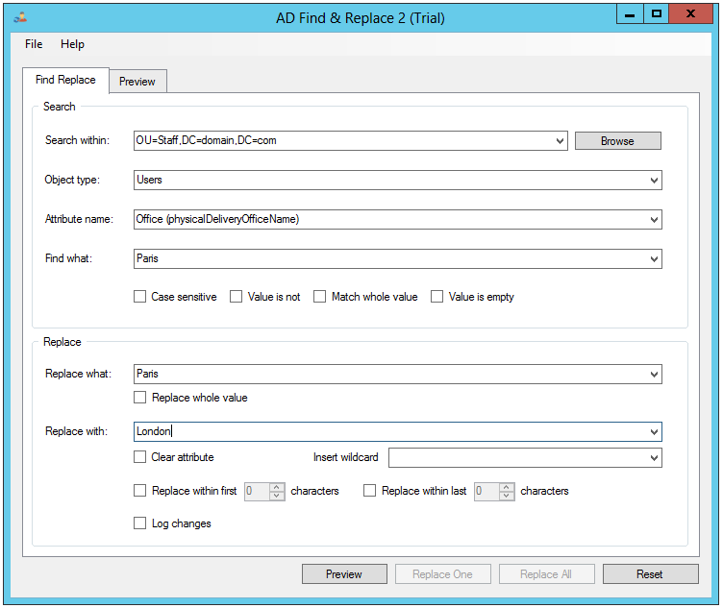Click the Browse button
Screen dimensions: 723x608
click(617, 141)
